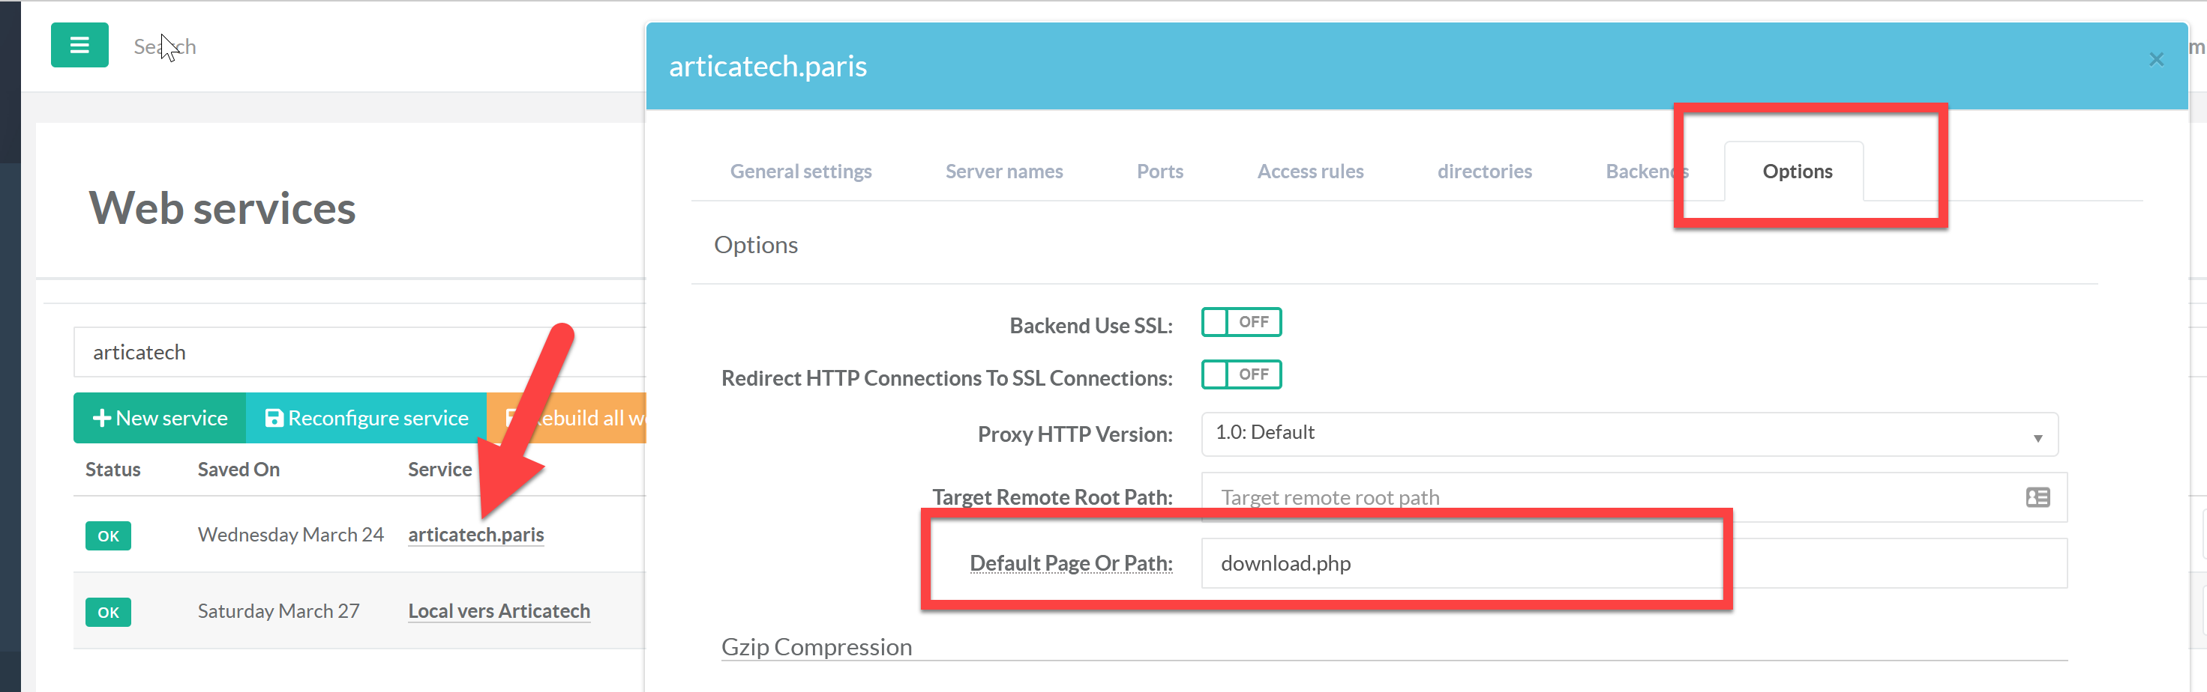The image size is (2207, 692).
Task: Click the OK status badge for articatech.paris
Action: click(x=108, y=535)
